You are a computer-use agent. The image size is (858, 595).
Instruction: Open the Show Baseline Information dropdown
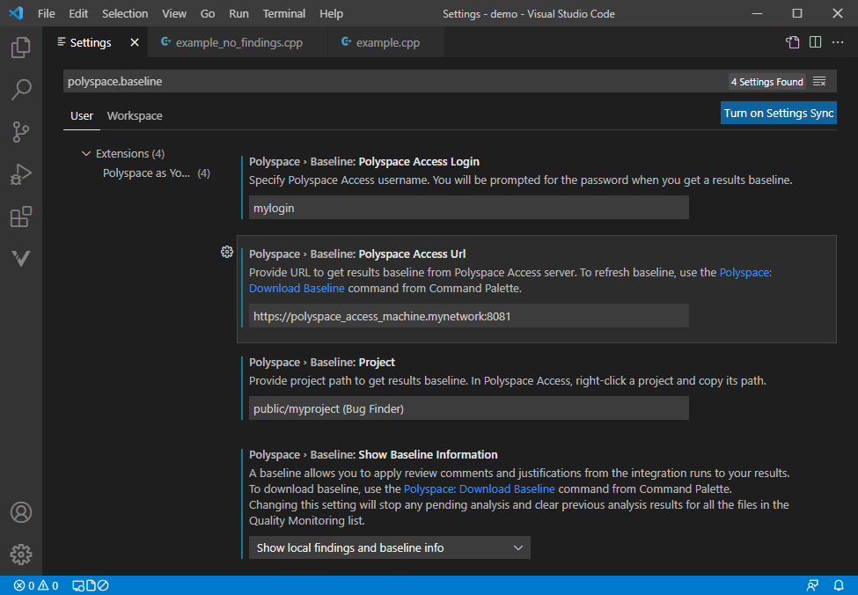tap(389, 547)
